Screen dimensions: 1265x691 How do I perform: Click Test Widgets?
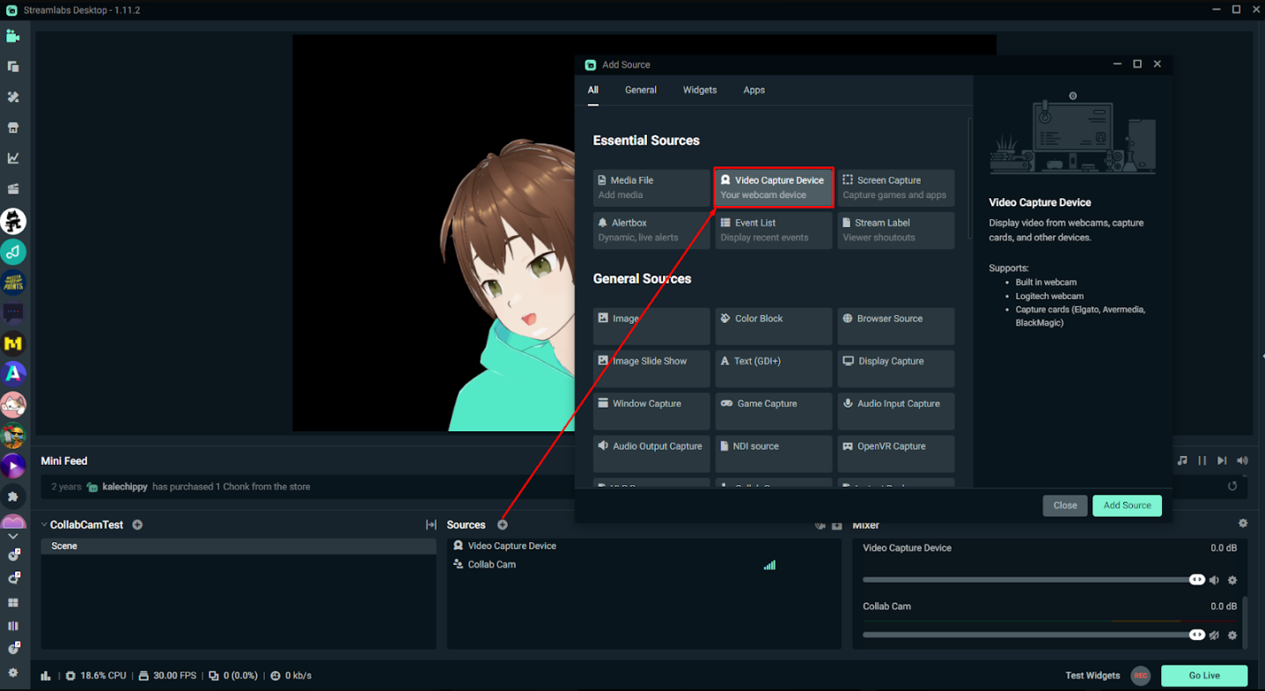point(1092,676)
